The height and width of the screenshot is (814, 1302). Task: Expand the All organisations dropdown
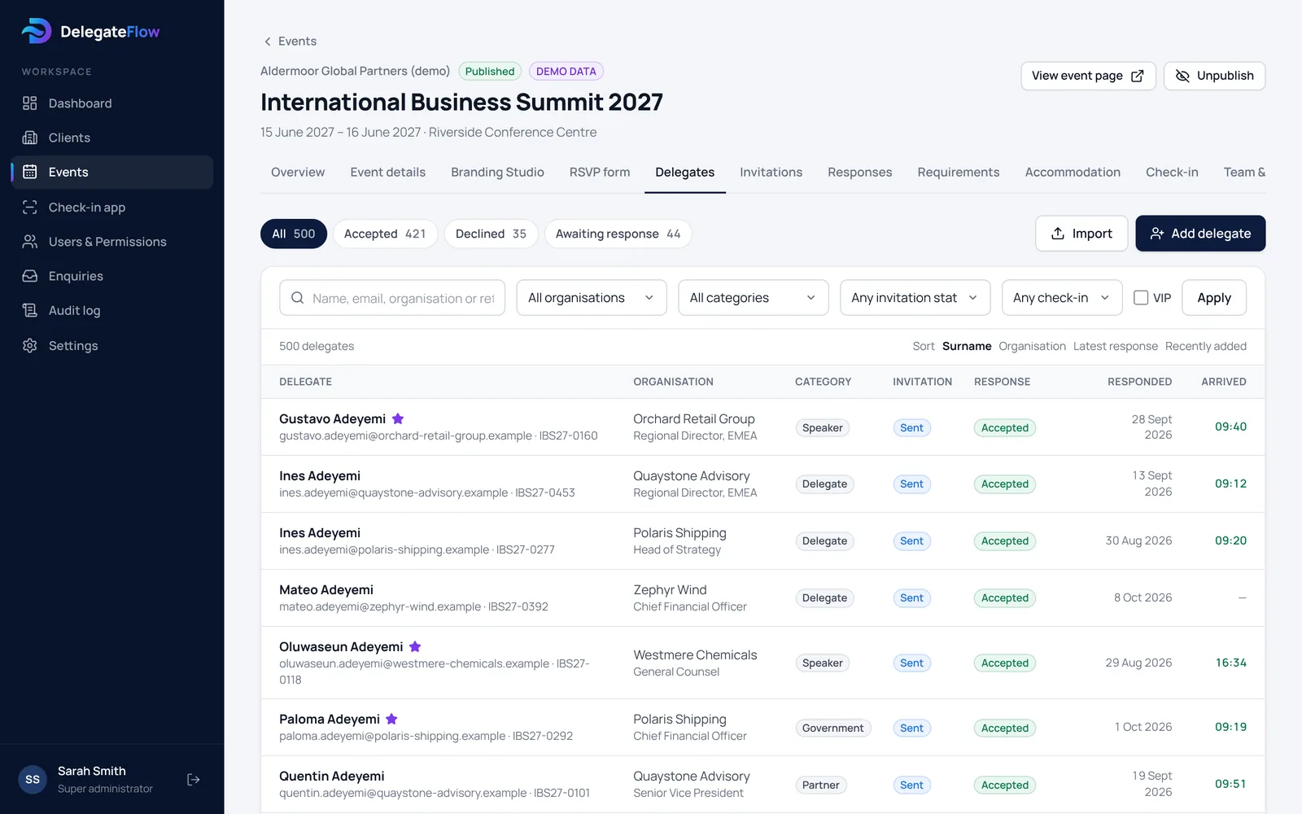592,298
